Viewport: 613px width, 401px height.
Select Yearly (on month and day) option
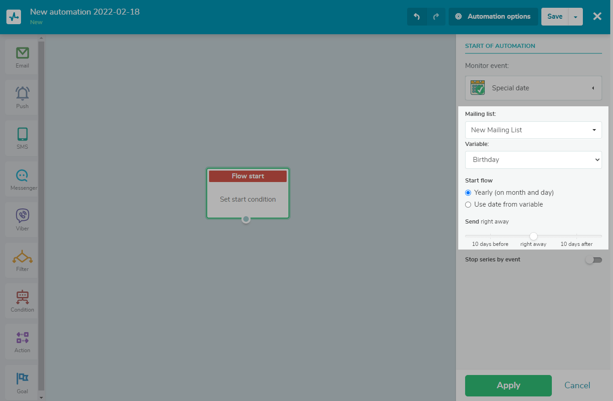click(468, 193)
